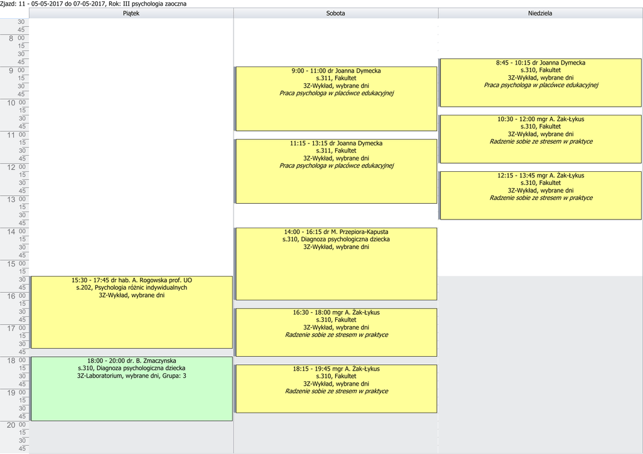Screen dimensions: 643x454
Task: Select the Piątek day column header
Action: (x=131, y=13)
